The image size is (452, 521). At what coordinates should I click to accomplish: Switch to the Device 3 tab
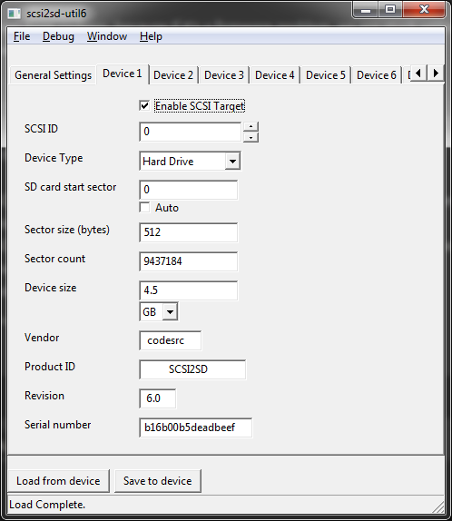point(224,75)
